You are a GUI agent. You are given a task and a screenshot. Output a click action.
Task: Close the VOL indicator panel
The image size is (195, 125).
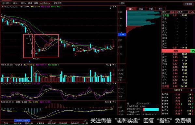tap(116, 65)
